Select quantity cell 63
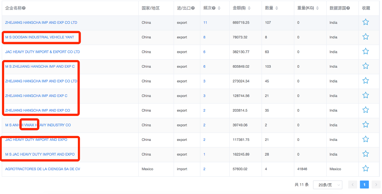This screenshot has width=382, height=194. (x=267, y=52)
